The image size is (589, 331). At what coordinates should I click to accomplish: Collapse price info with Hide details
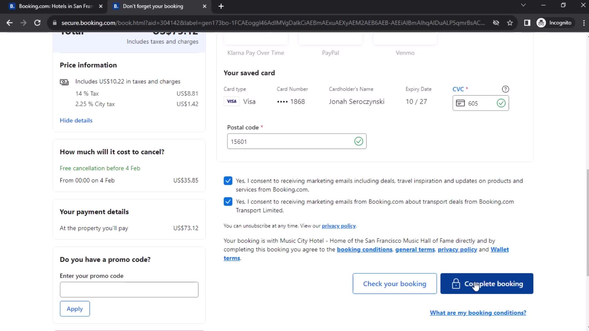(x=76, y=120)
